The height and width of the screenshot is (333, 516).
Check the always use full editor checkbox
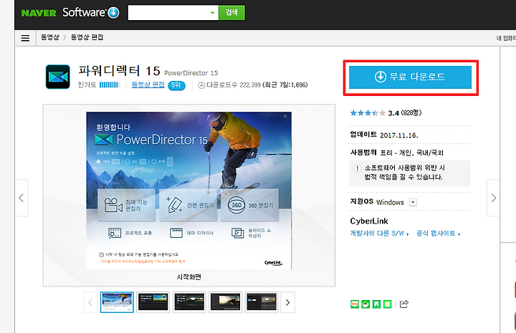pos(101,254)
